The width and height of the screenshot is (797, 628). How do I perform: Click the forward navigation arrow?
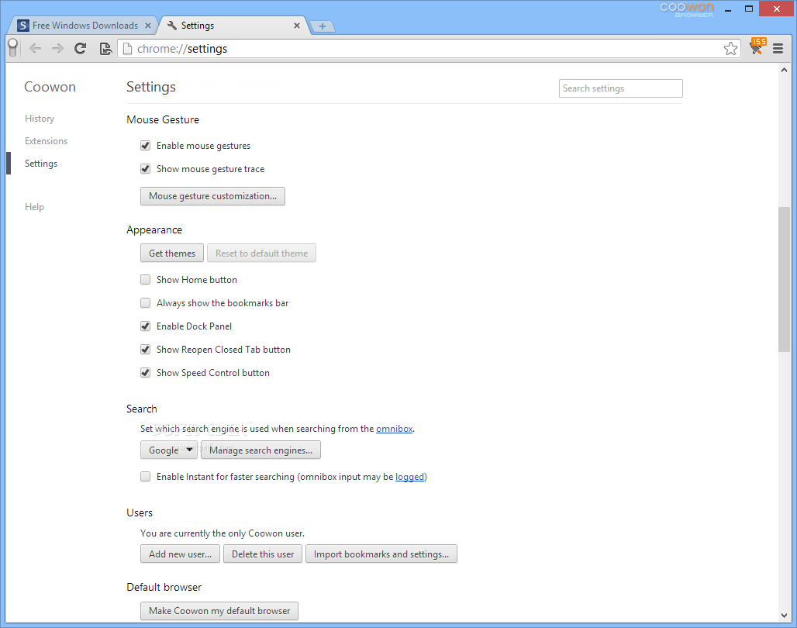[x=57, y=48]
